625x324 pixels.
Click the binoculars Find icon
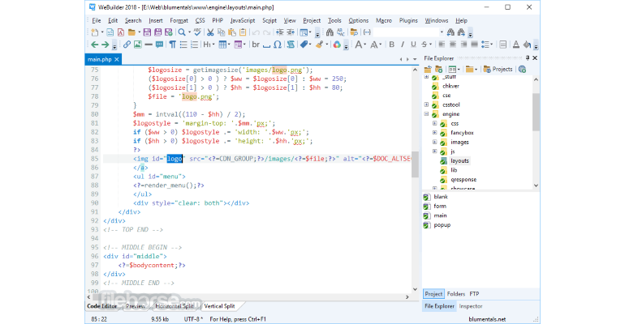(x=330, y=32)
